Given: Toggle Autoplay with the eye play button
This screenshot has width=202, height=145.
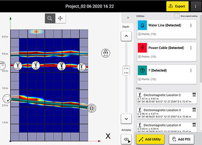Looking at the screenshot, I should pyautogui.click(x=126, y=139).
